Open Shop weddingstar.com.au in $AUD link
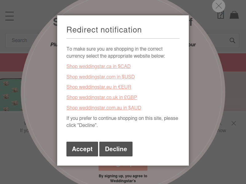Image resolution: width=246 pixels, height=184 pixels. pyautogui.click(x=104, y=108)
